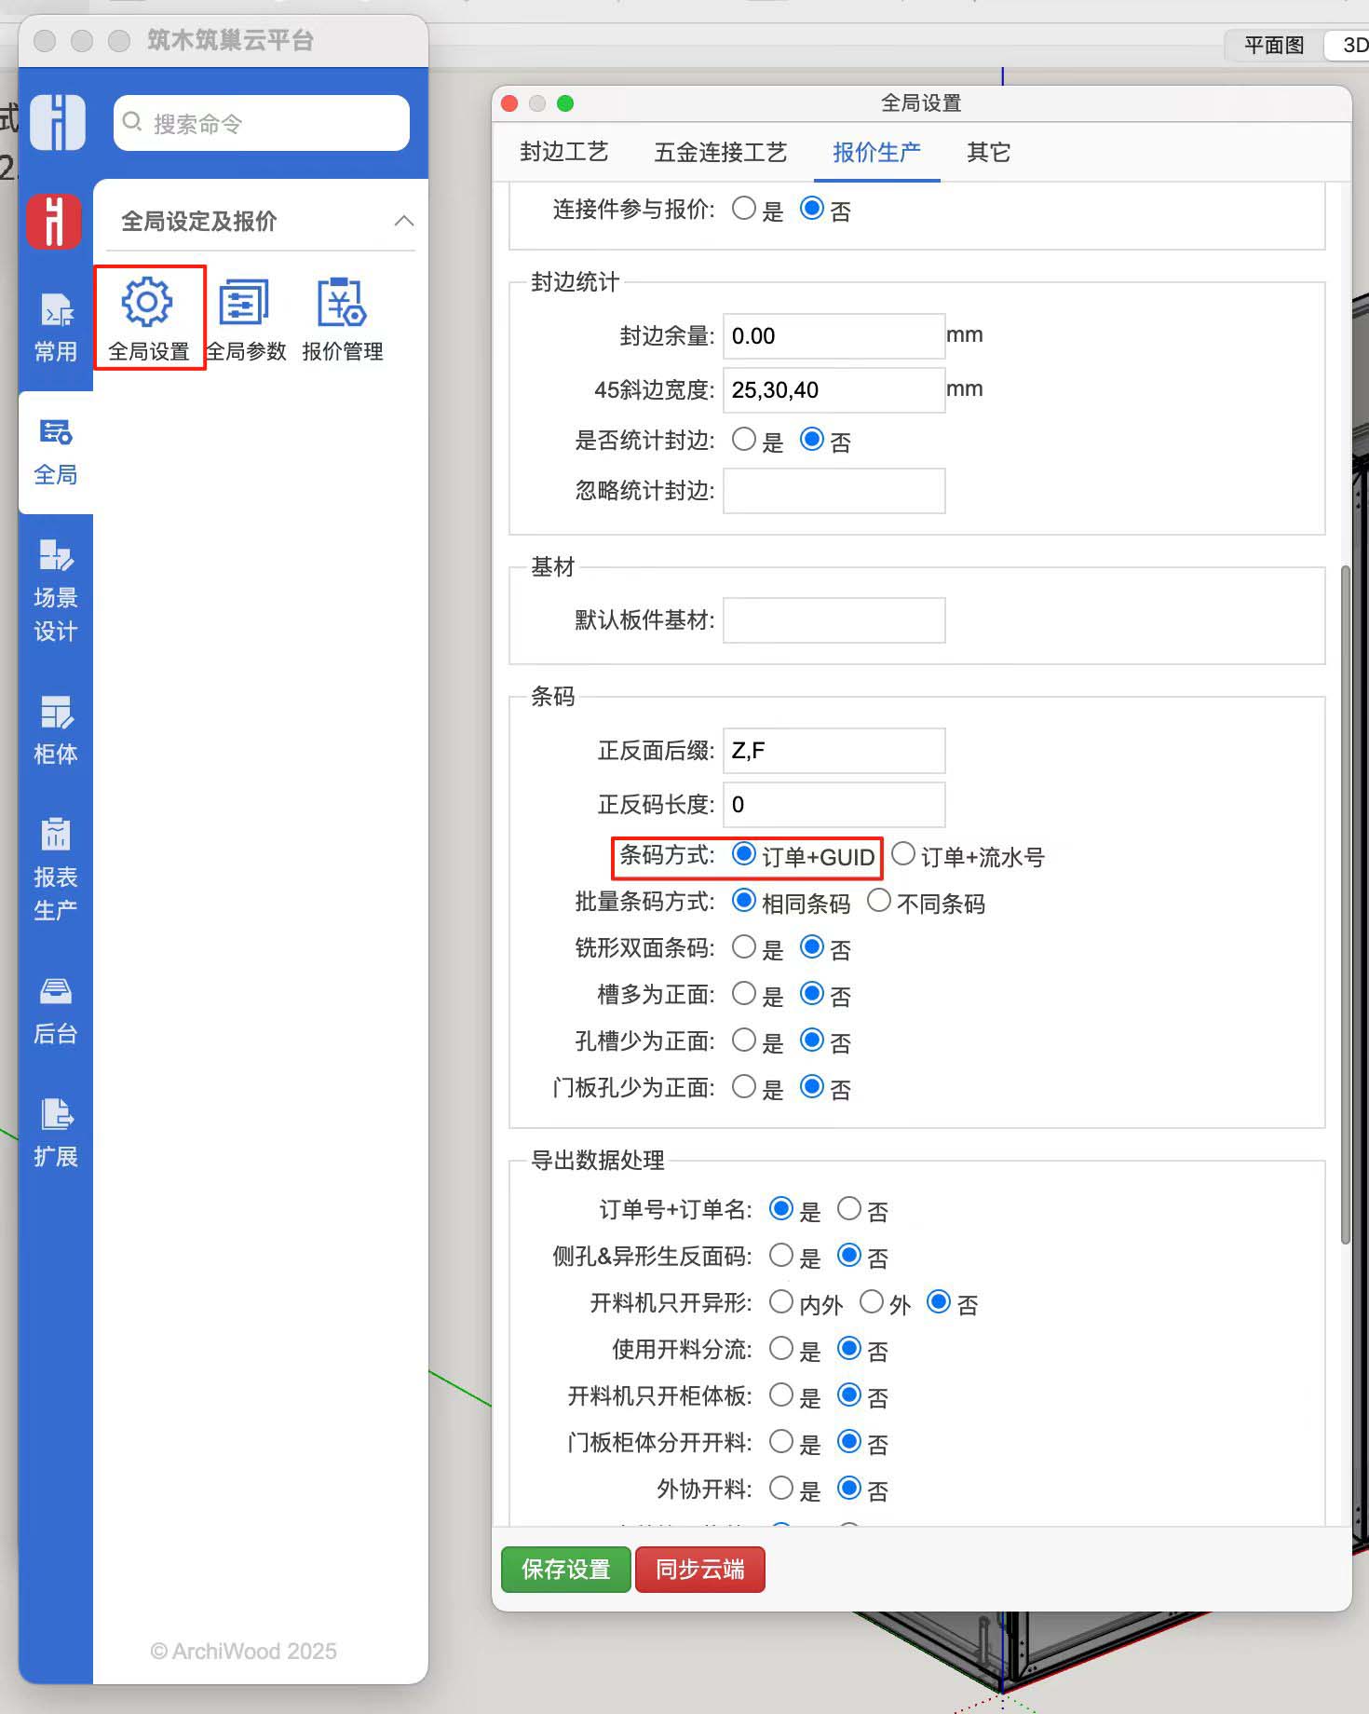Edit the 正反码长度 field
The image size is (1369, 1714).
[x=834, y=805]
